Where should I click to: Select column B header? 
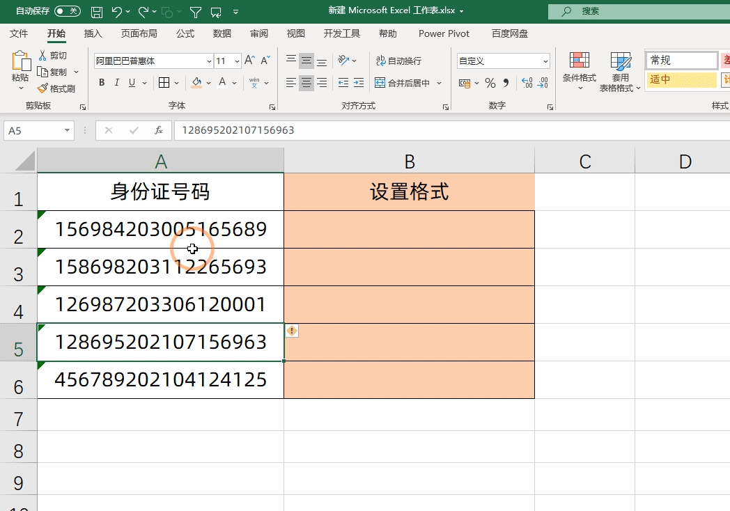coord(409,162)
